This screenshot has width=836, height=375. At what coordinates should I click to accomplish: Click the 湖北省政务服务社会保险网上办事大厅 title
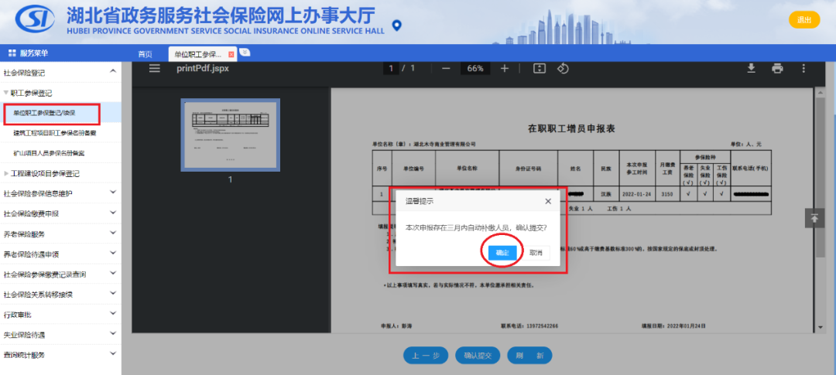pos(221,15)
